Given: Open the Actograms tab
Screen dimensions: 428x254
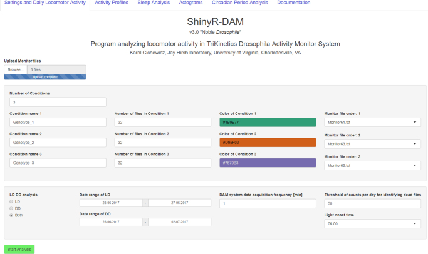Looking at the screenshot, I should pyautogui.click(x=191, y=3).
